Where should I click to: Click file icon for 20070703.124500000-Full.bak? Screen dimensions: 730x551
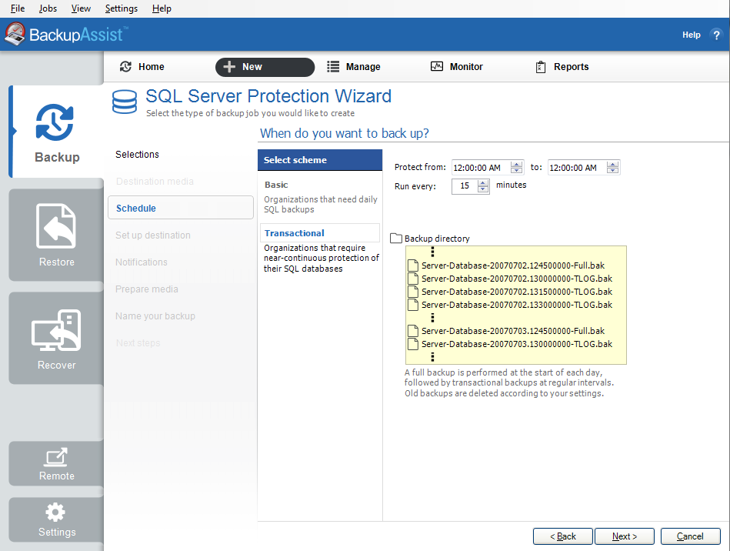413,331
